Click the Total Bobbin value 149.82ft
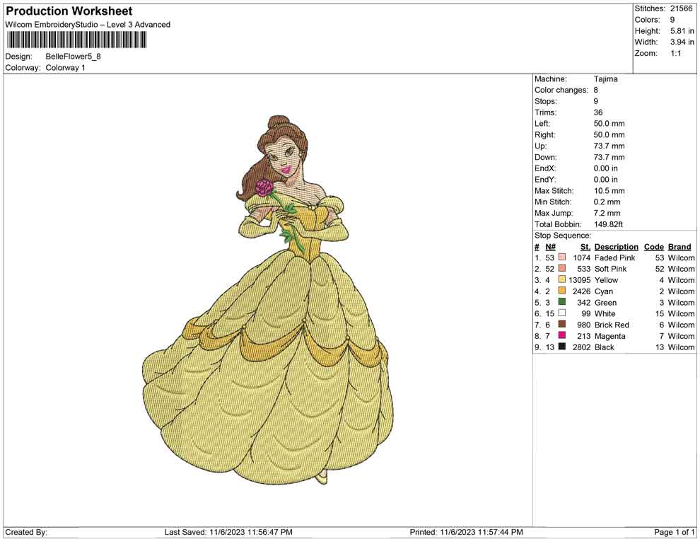This screenshot has width=700, height=539. coord(609,224)
